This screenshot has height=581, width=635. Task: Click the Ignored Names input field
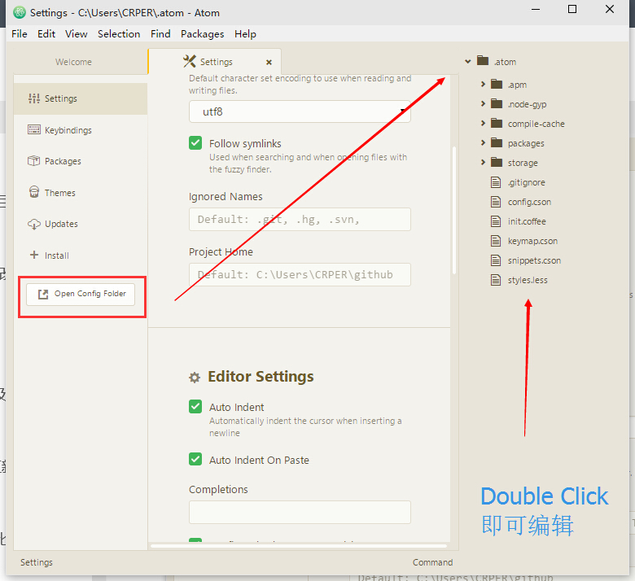(300, 220)
